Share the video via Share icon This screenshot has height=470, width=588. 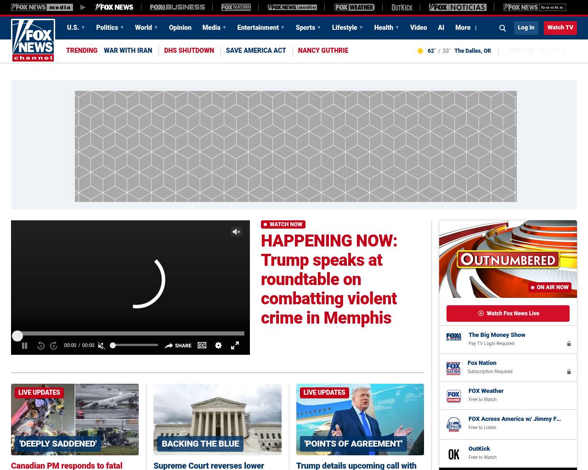178,346
